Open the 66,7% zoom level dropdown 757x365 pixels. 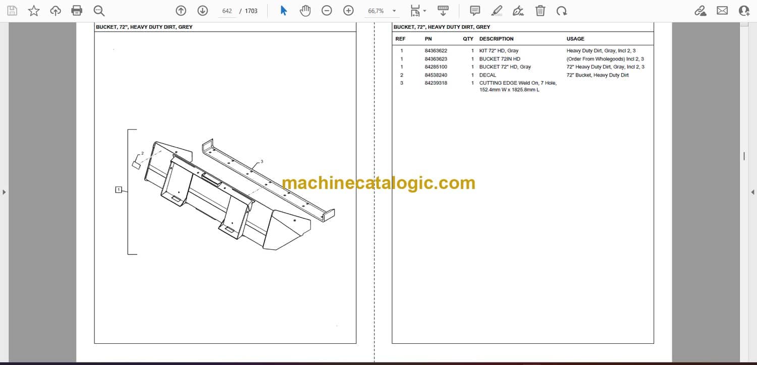pyautogui.click(x=394, y=11)
